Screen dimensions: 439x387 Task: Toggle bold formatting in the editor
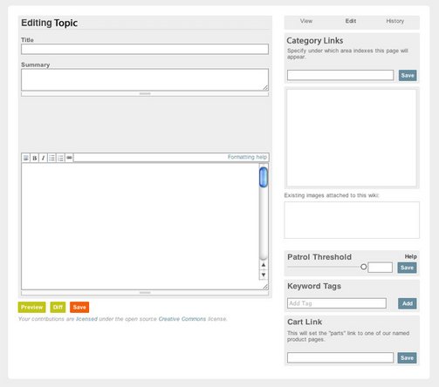coord(35,158)
